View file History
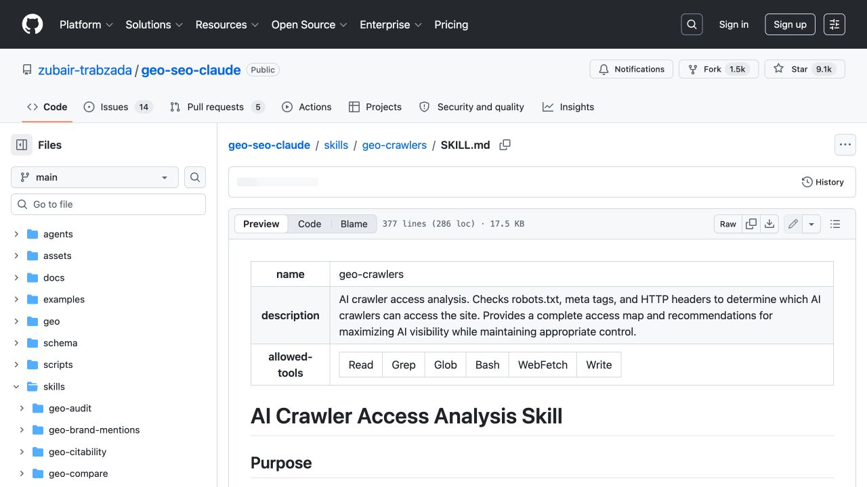This screenshot has width=867, height=487. [822, 182]
